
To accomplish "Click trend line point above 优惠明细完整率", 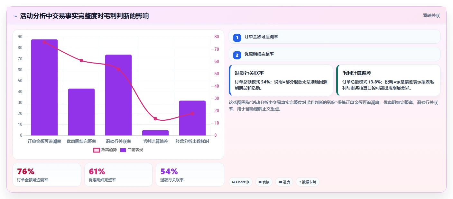I will (x=81, y=61).
